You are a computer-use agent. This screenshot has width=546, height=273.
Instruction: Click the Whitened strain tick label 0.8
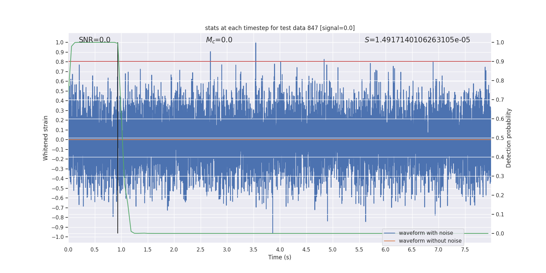[60, 62]
